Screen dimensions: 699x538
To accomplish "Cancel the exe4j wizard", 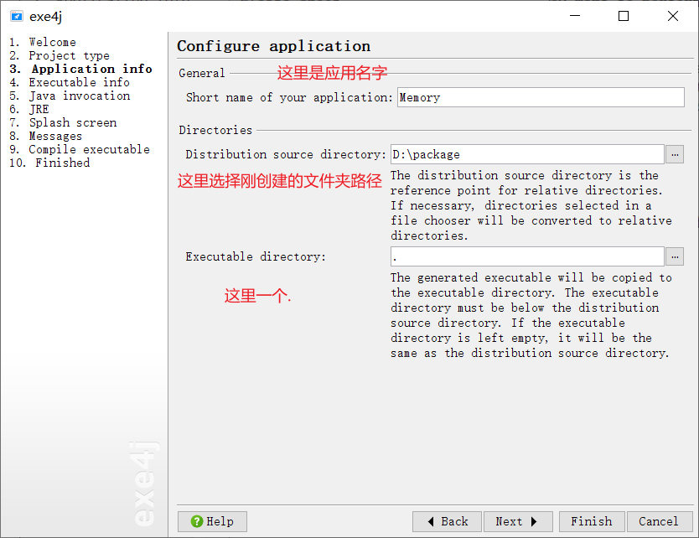I will 659,521.
